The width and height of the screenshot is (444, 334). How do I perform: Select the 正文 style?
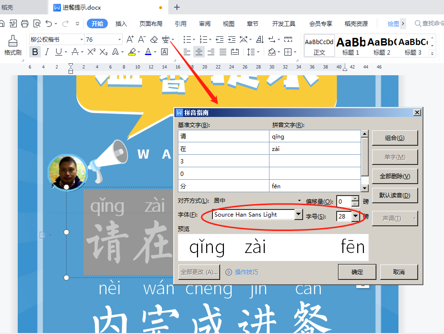click(x=319, y=46)
